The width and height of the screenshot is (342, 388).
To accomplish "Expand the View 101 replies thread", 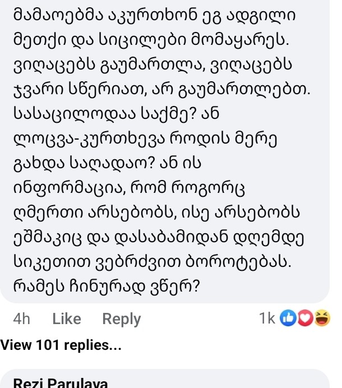I will pos(62,347).
